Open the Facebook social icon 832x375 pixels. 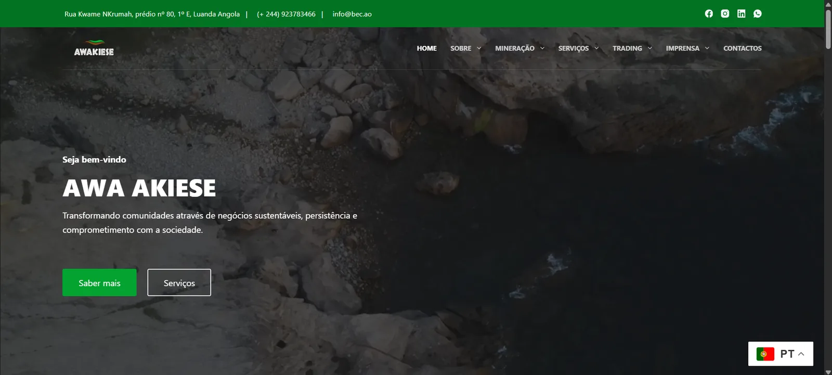click(709, 14)
